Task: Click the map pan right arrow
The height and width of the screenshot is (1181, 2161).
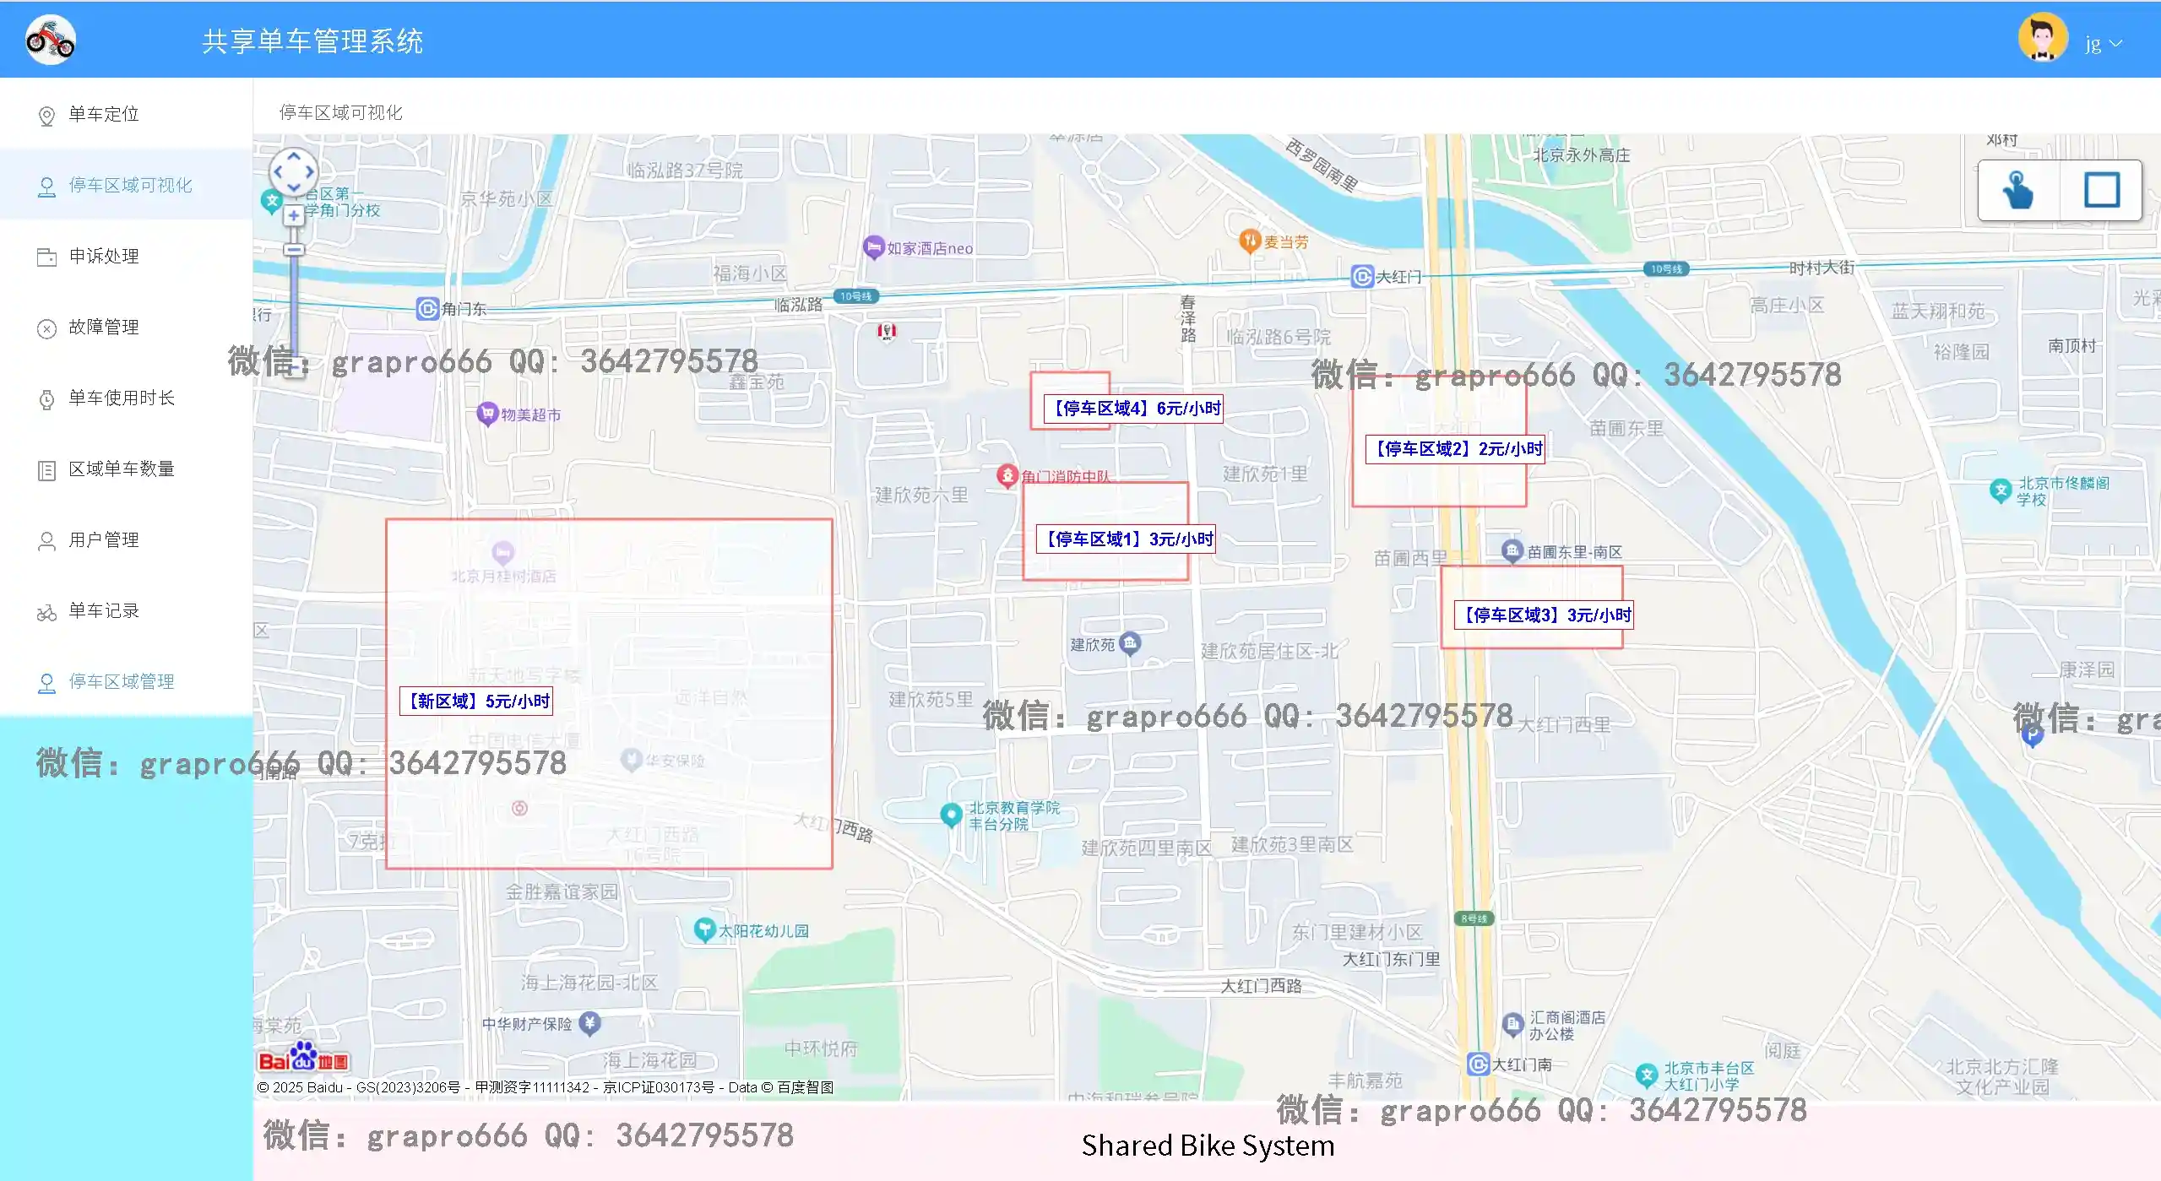Action: pos(310,172)
